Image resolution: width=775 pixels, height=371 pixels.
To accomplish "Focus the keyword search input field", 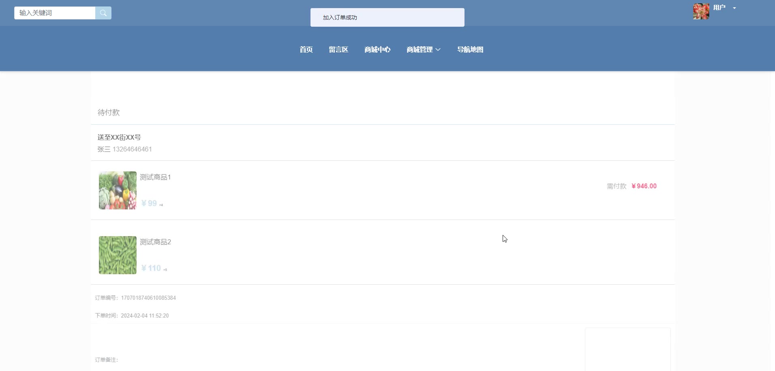I will tap(55, 13).
